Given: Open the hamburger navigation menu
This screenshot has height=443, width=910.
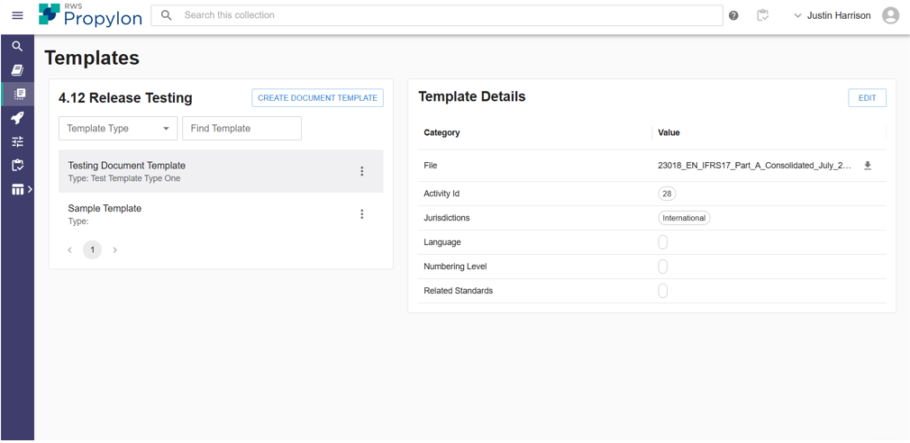Looking at the screenshot, I should tap(17, 15).
